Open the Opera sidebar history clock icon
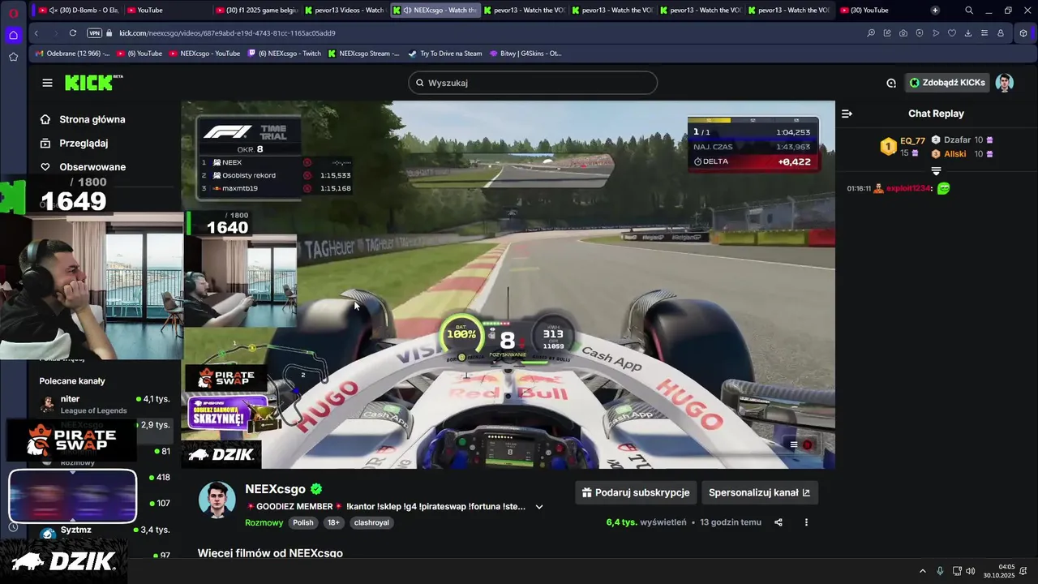Viewport: 1038px width, 584px height. (x=13, y=527)
